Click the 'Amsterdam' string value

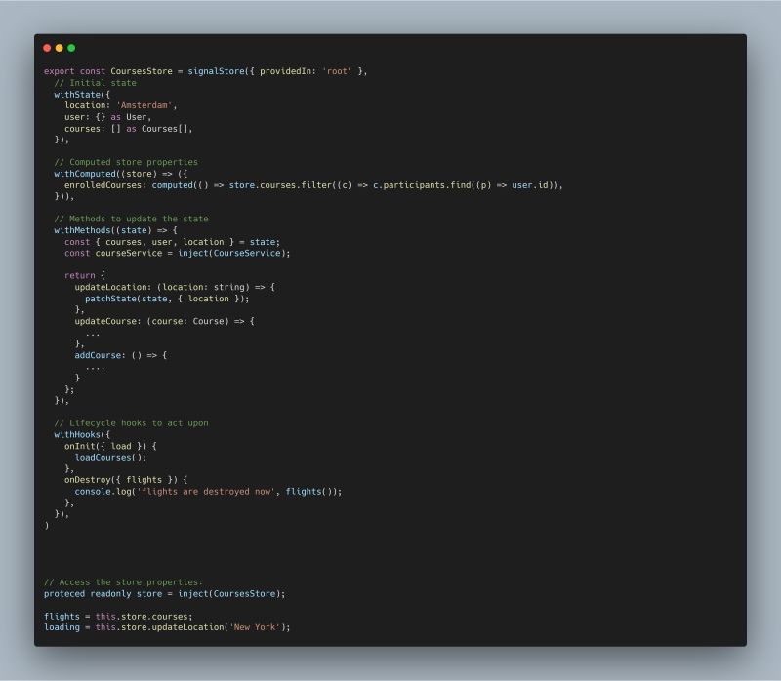148,105
